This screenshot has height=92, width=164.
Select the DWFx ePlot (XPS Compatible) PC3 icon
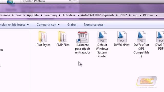[x=141, y=37]
